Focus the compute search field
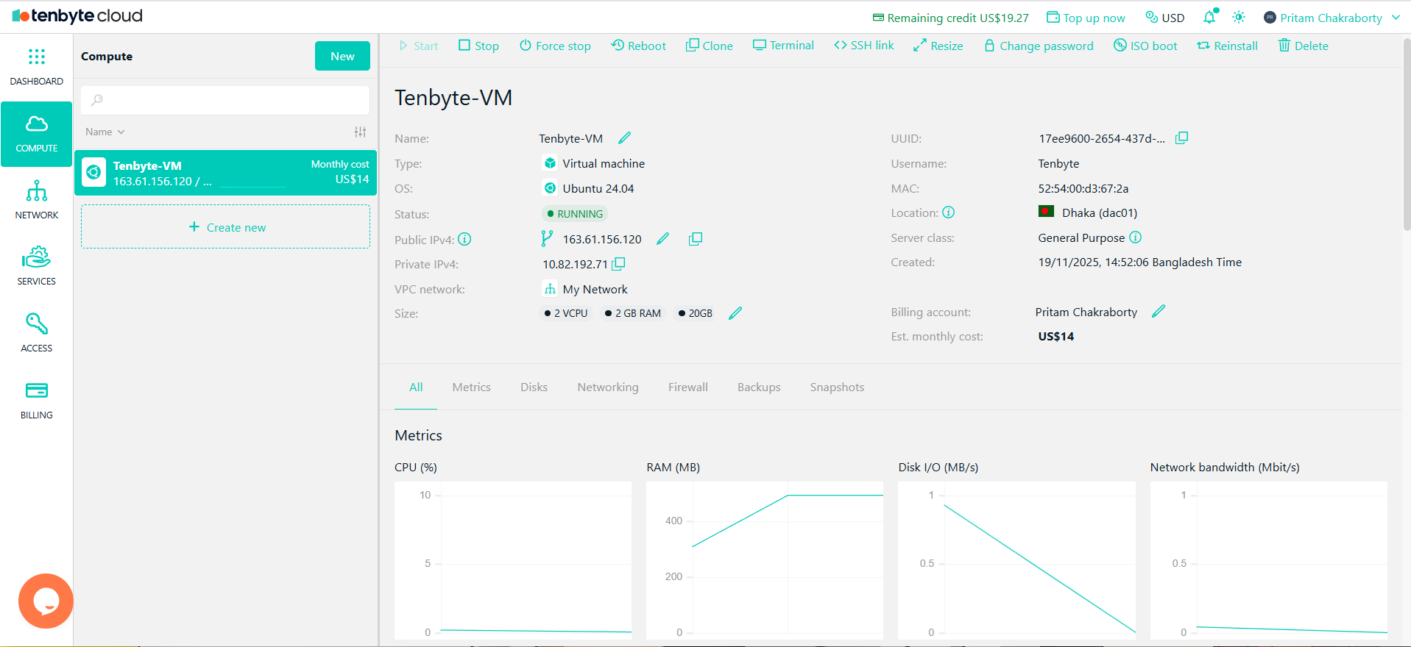Image resolution: width=1411 pixels, height=647 pixels. pyautogui.click(x=225, y=100)
